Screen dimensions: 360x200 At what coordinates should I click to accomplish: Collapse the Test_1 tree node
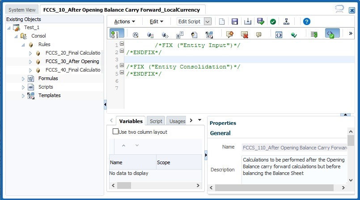click(x=9, y=28)
